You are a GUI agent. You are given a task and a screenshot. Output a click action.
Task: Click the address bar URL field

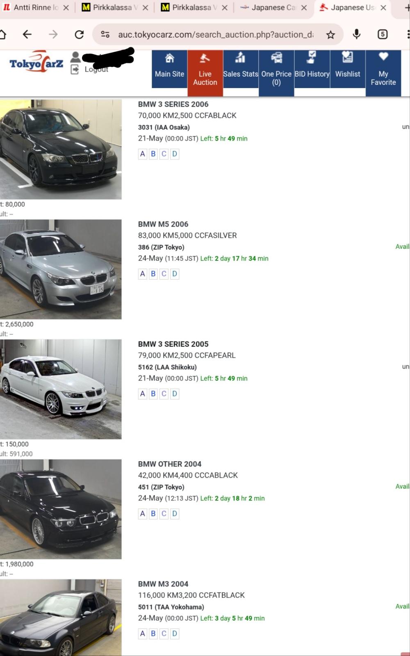[215, 35]
